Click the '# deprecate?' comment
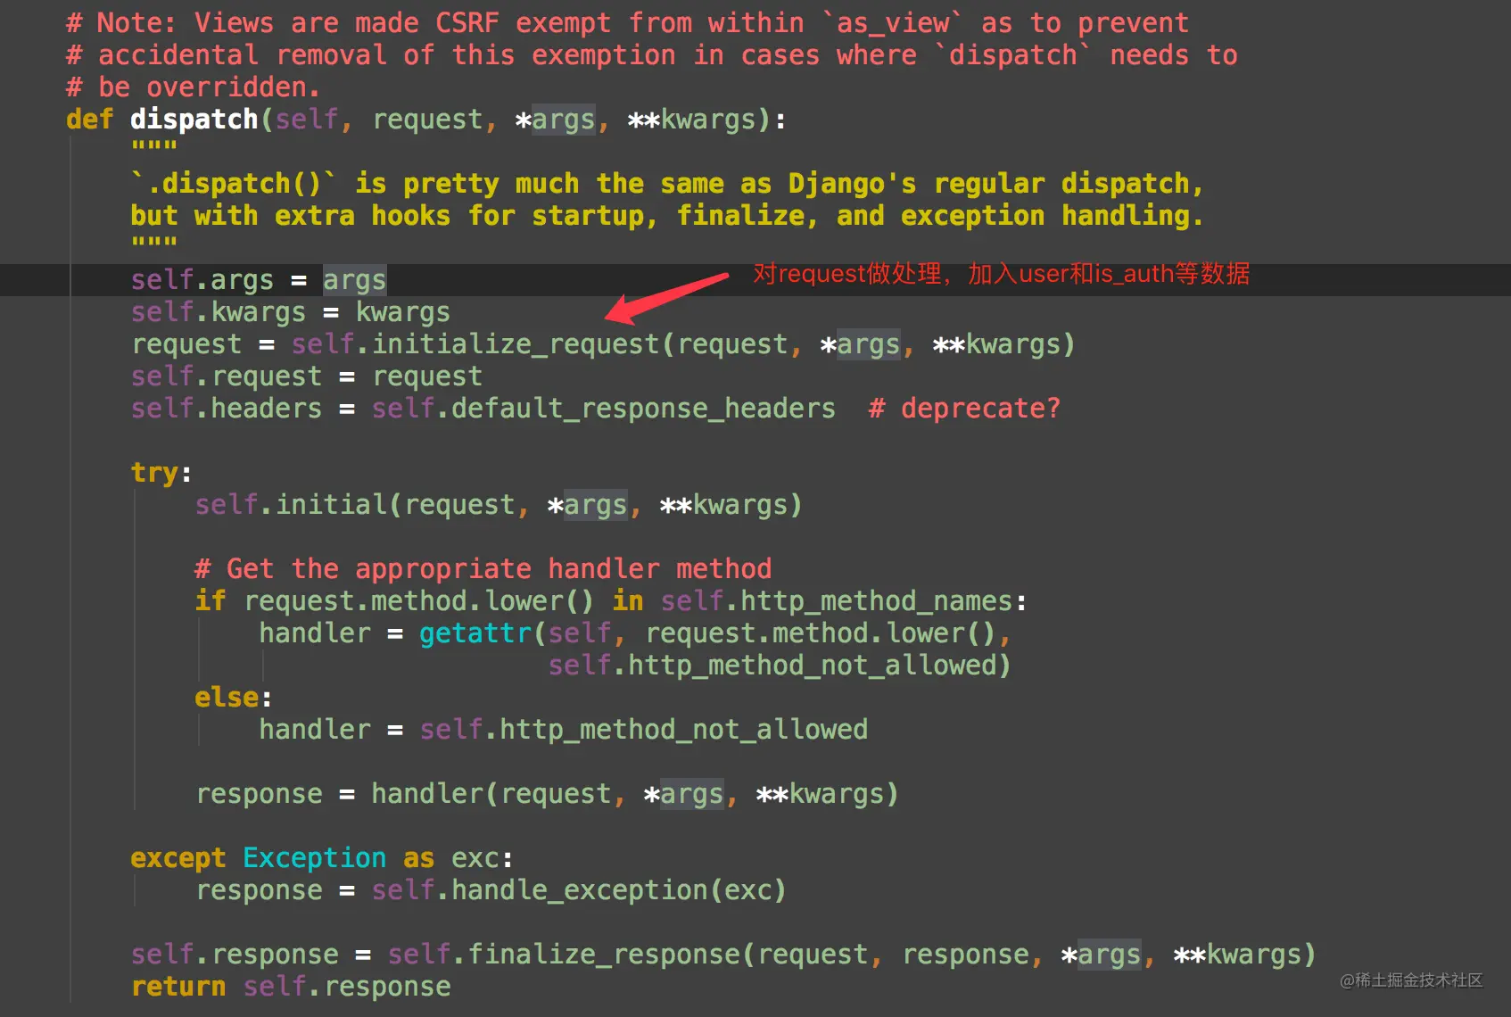The image size is (1511, 1017). coord(964,408)
